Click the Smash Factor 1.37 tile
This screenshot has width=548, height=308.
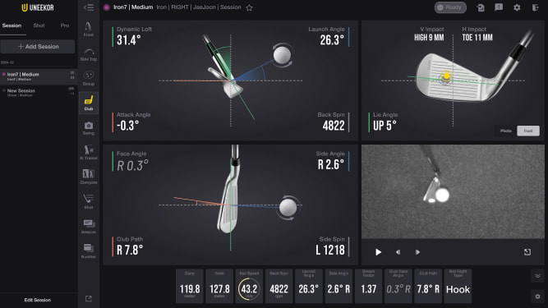pos(368,286)
